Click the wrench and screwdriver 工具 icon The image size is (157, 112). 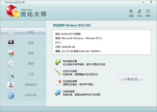click(11, 74)
